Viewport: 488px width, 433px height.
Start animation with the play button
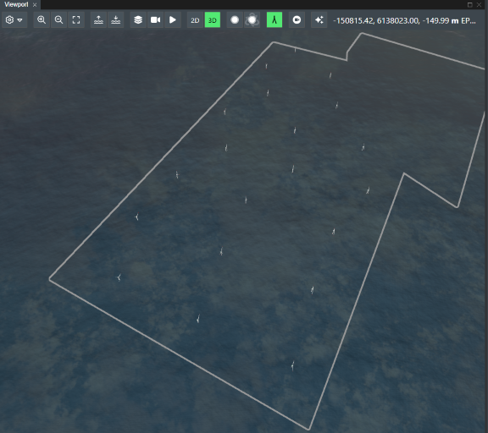tap(173, 20)
